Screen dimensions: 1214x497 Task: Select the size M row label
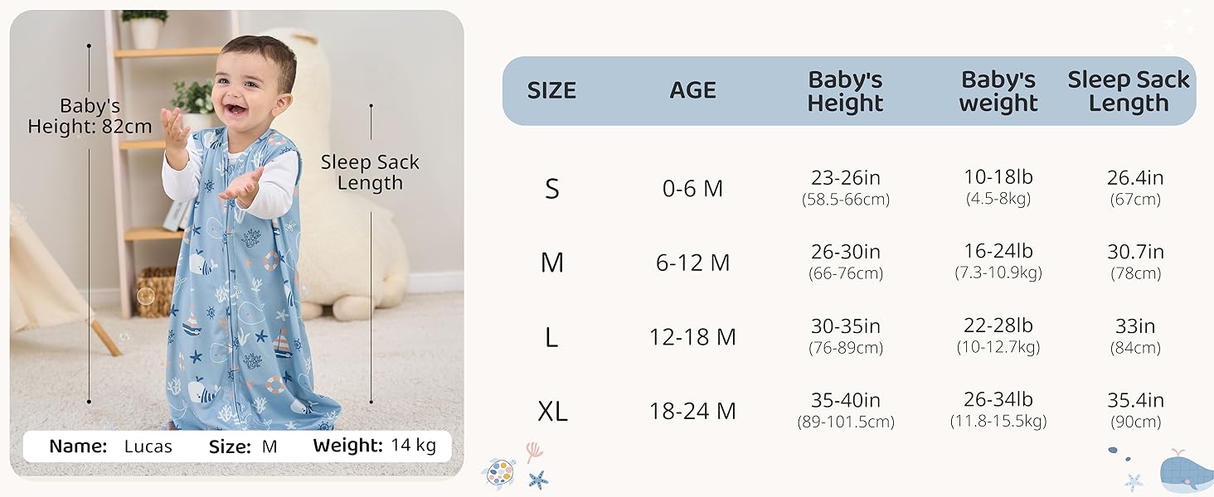(552, 263)
